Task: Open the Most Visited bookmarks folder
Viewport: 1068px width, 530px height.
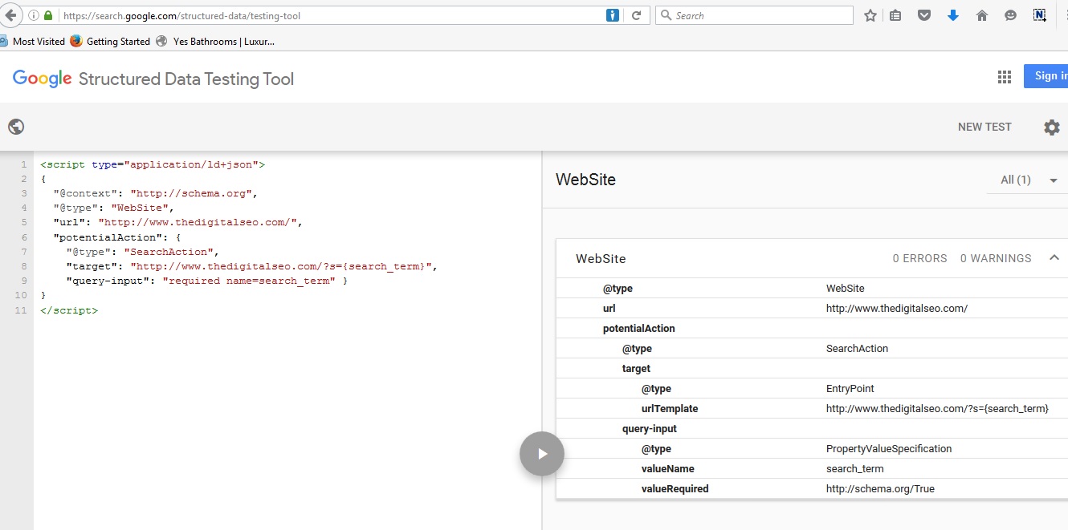Action: (32, 41)
